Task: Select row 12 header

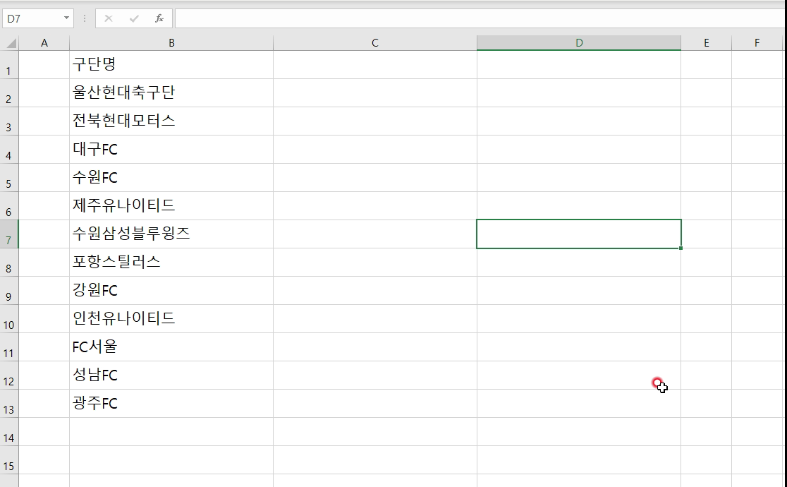Action: pos(9,375)
